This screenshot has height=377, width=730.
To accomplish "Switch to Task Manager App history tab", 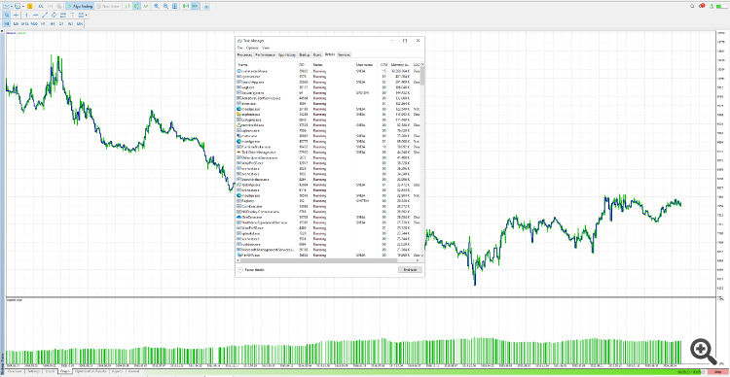I will tap(287, 54).
